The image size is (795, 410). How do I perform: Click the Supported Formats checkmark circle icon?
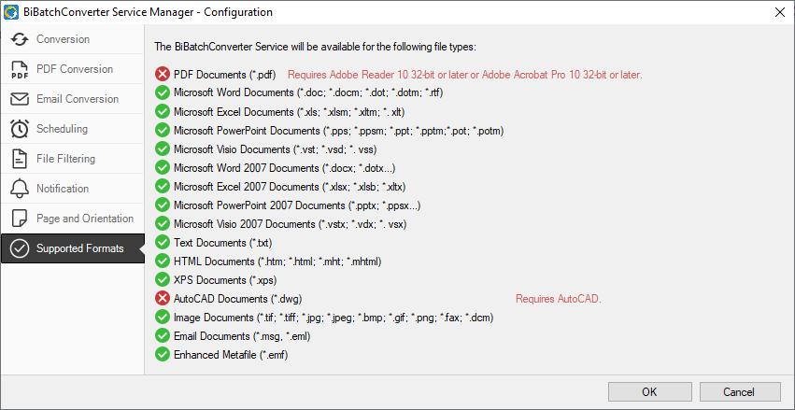[20, 248]
